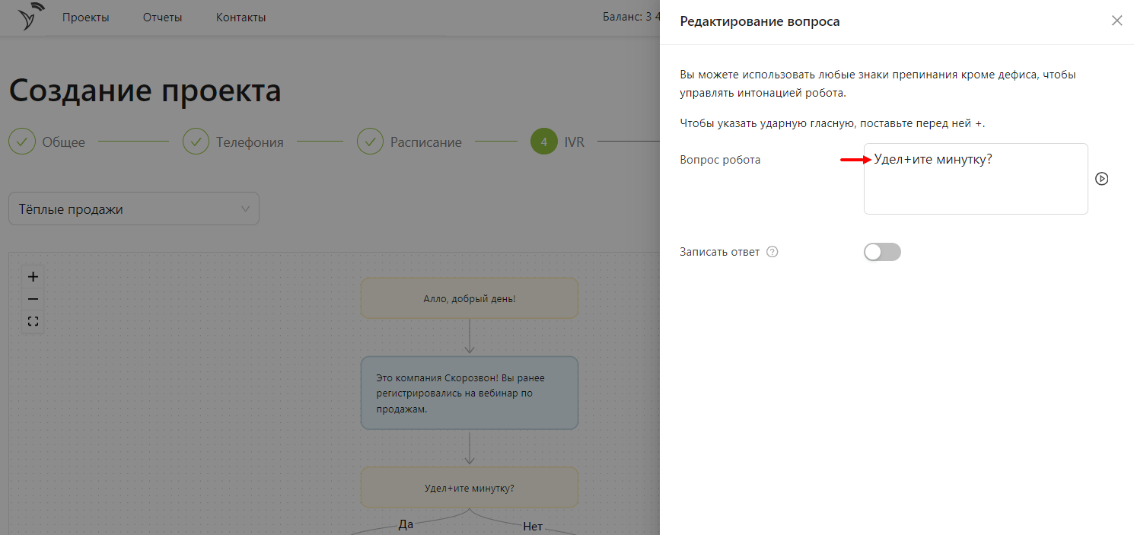Click the Телефония step checkmark icon
This screenshot has width=1134, height=535.
[x=196, y=142]
